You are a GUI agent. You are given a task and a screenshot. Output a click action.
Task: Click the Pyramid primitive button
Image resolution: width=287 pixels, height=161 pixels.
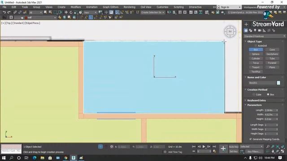click(272, 63)
